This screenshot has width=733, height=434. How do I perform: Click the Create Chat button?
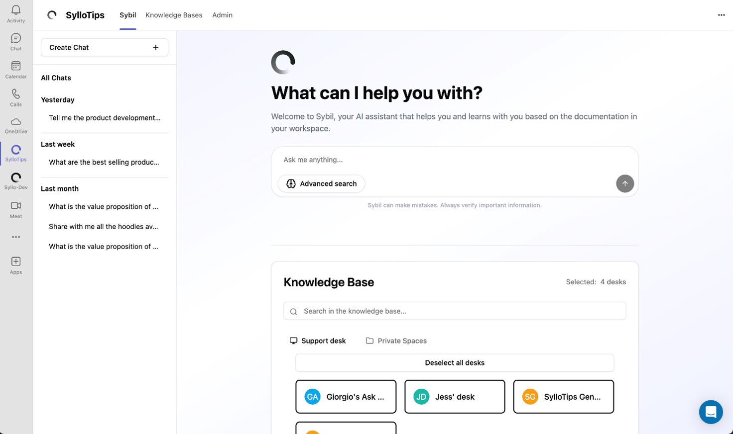(x=105, y=47)
